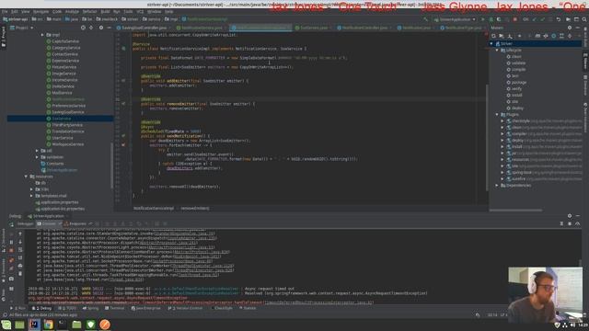Click the locate-file target icon in Project panel
589x331 pixels.
pos(83,28)
